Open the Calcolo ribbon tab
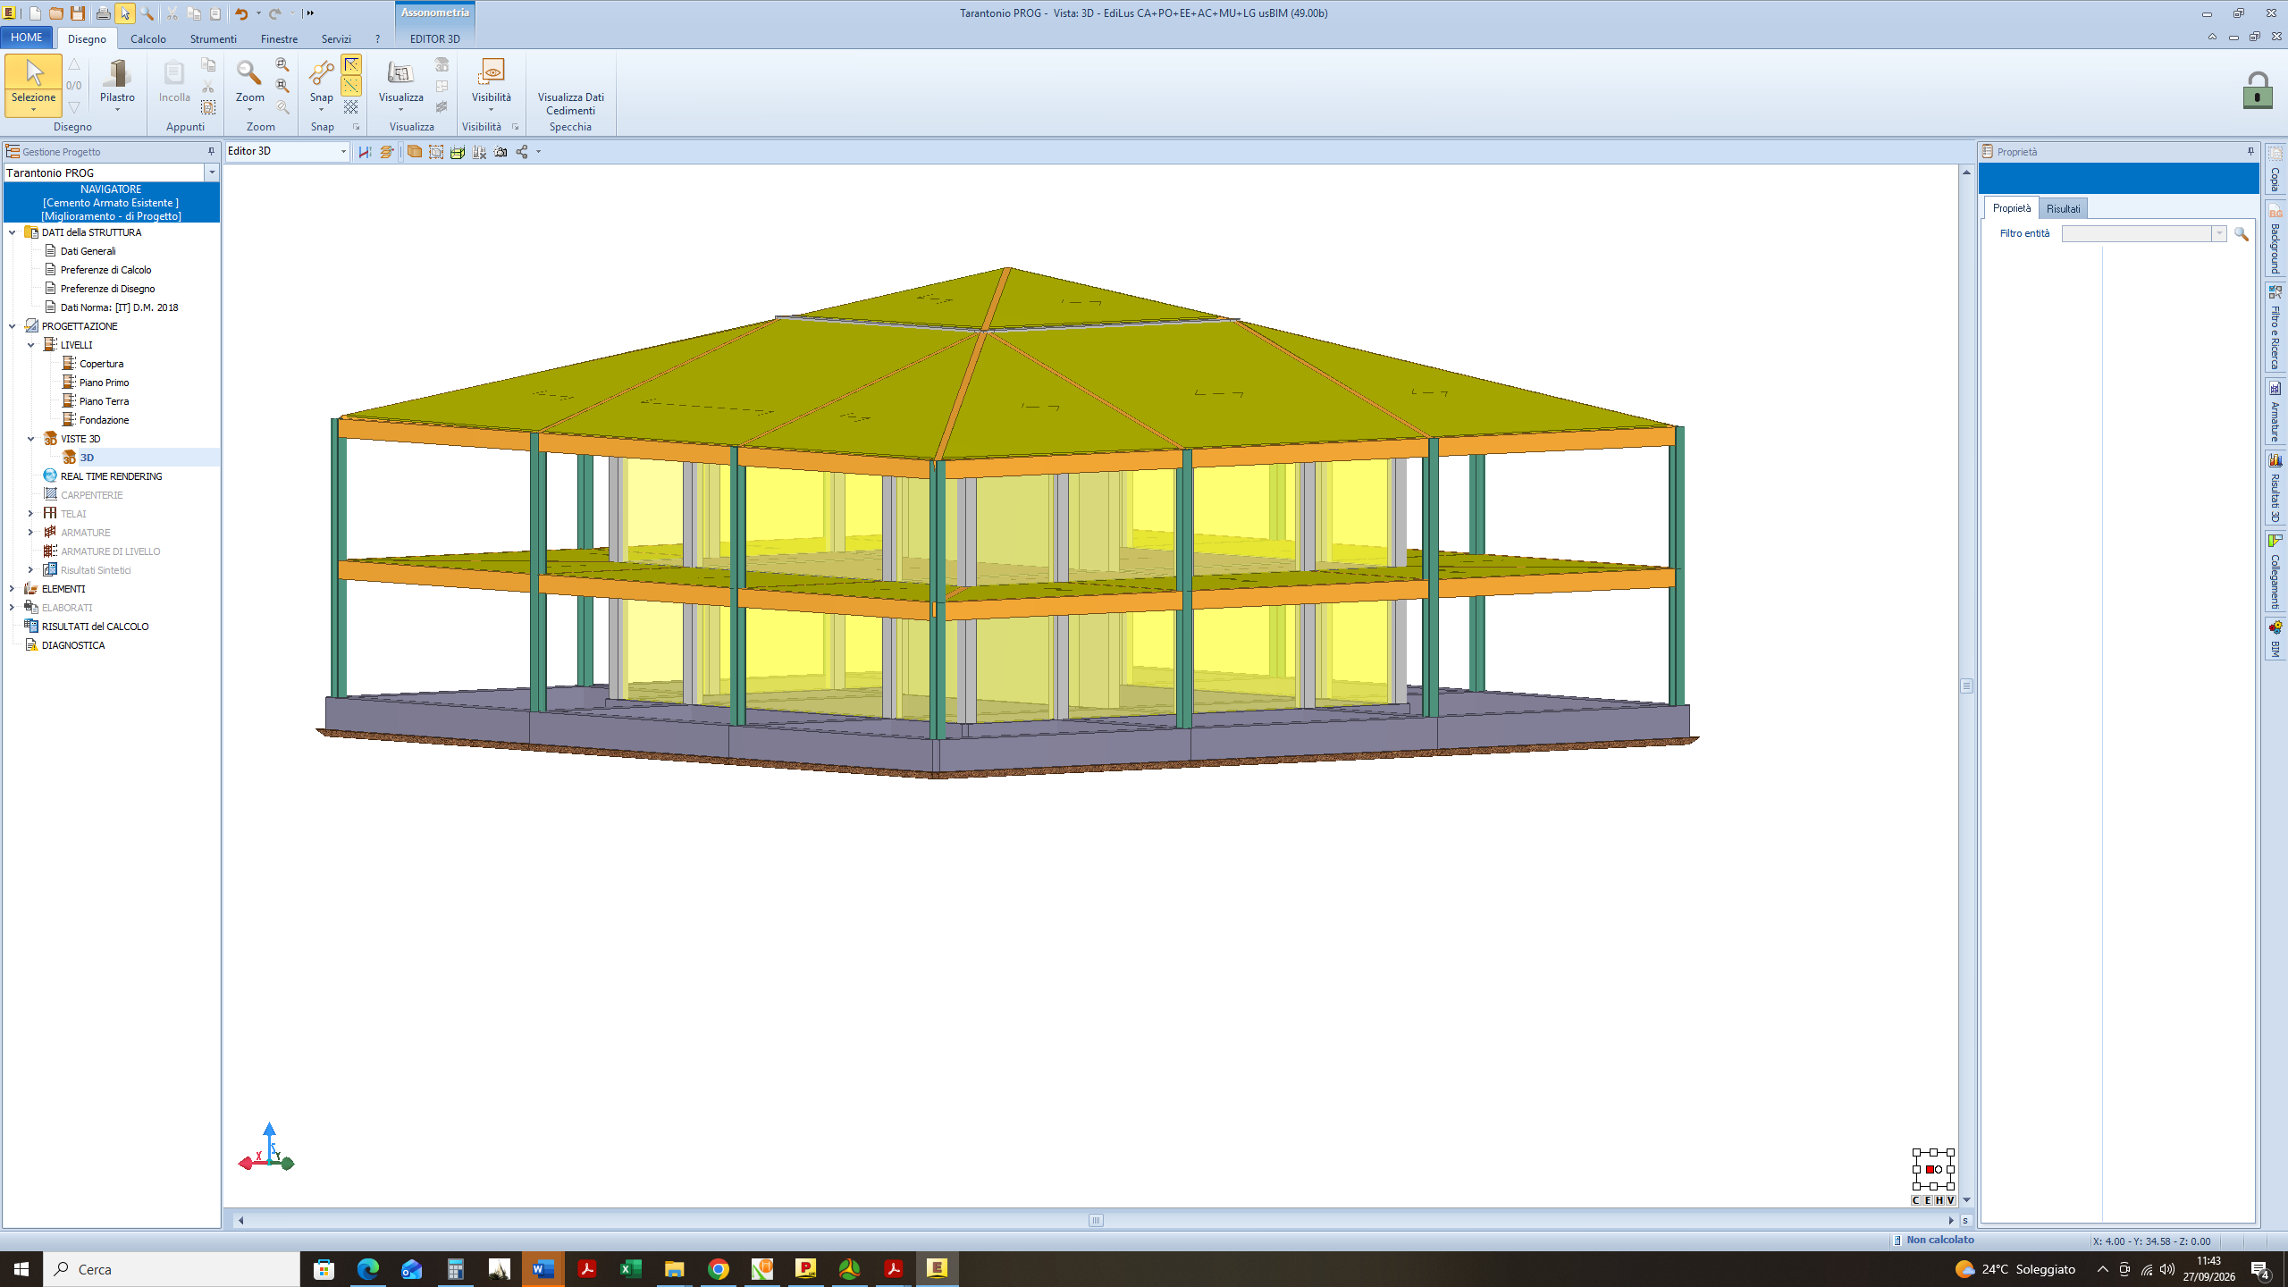This screenshot has width=2288, height=1287. (x=148, y=38)
